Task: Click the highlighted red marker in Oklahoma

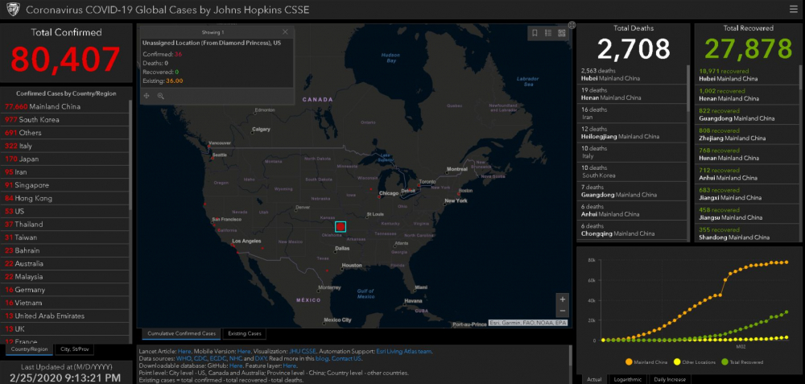Action: [x=341, y=226]
